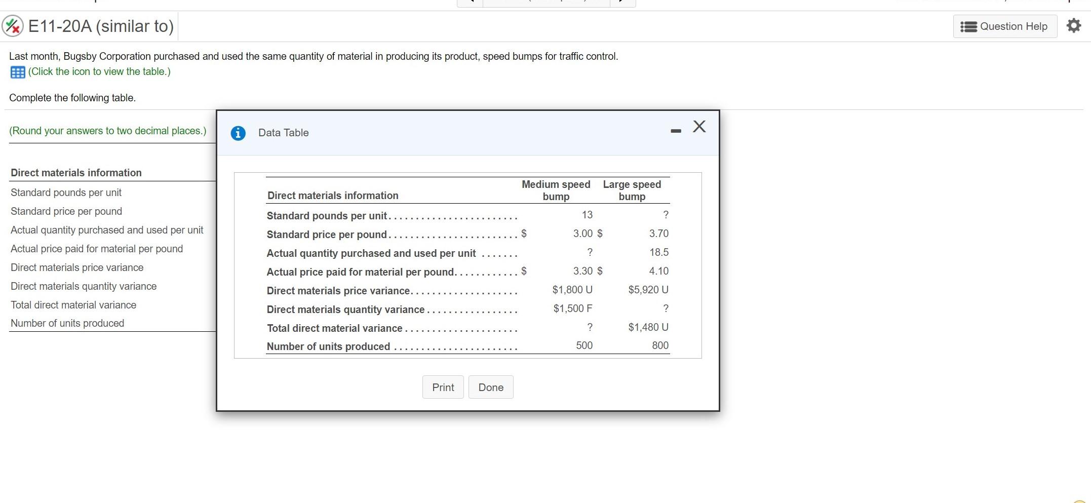The image size is (1091, 503).
Task: Click Number of units produced on background page
Action: [x=67, y=323]
